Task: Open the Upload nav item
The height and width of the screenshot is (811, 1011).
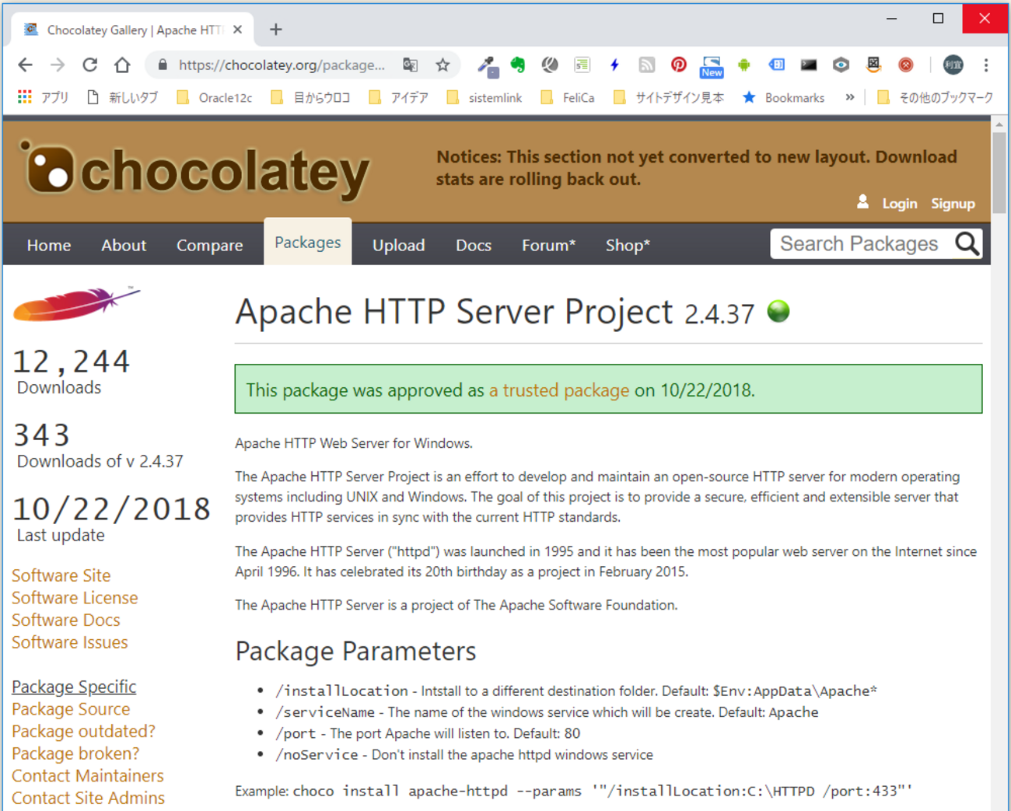Action: (x=399, y=245)
